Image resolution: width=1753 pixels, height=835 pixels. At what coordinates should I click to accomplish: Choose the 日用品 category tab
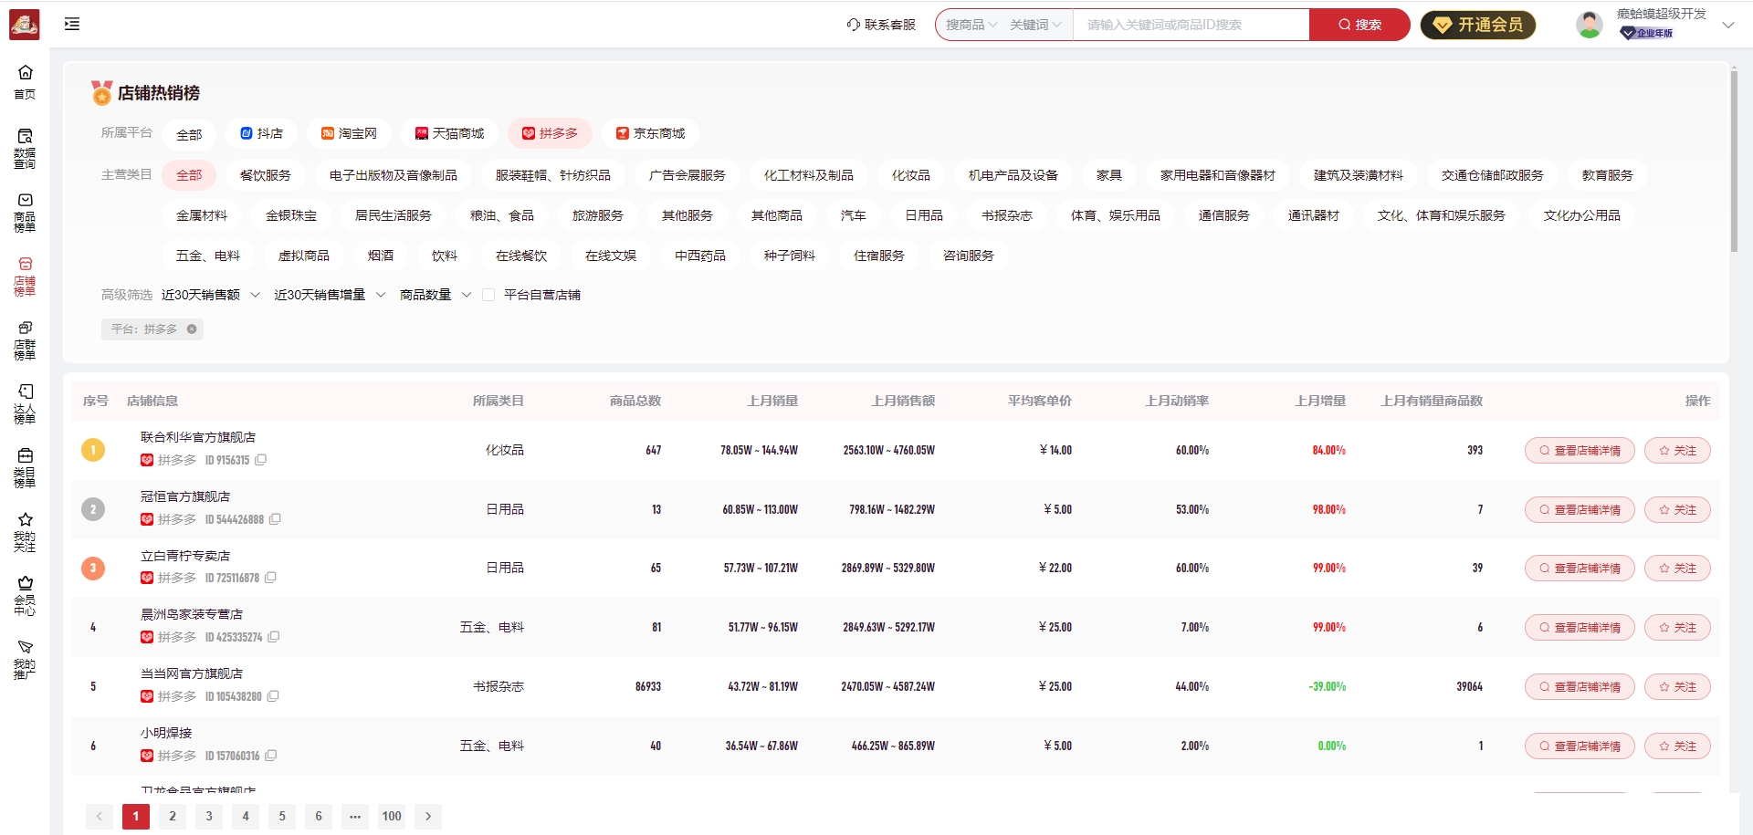click(x=923, y=215)
